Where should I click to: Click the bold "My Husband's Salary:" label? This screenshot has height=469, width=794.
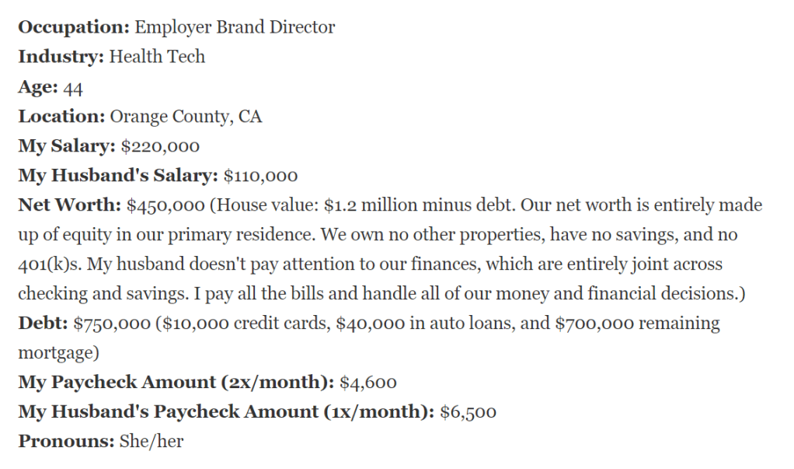[118, 176]
